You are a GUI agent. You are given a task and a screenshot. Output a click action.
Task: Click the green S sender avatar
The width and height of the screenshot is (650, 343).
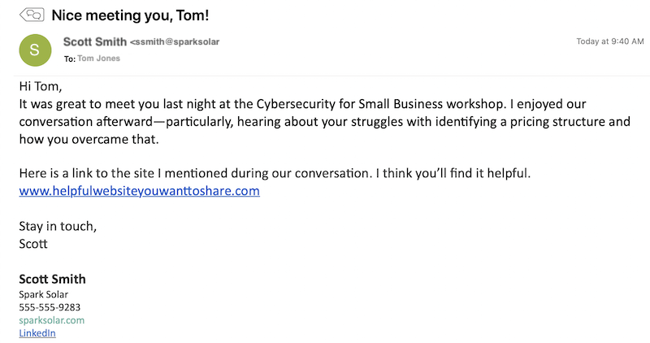[35, 50]
